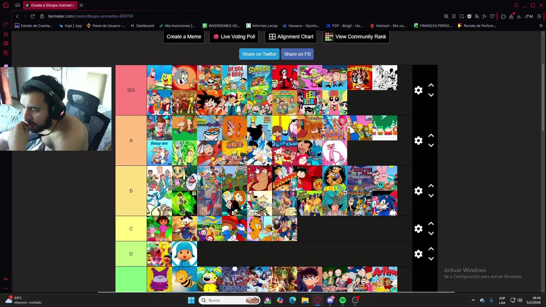Switch to Create a Dibujos Animados tab
The height and width of the screenshot is (307, 546).
[x=50, y=5]
